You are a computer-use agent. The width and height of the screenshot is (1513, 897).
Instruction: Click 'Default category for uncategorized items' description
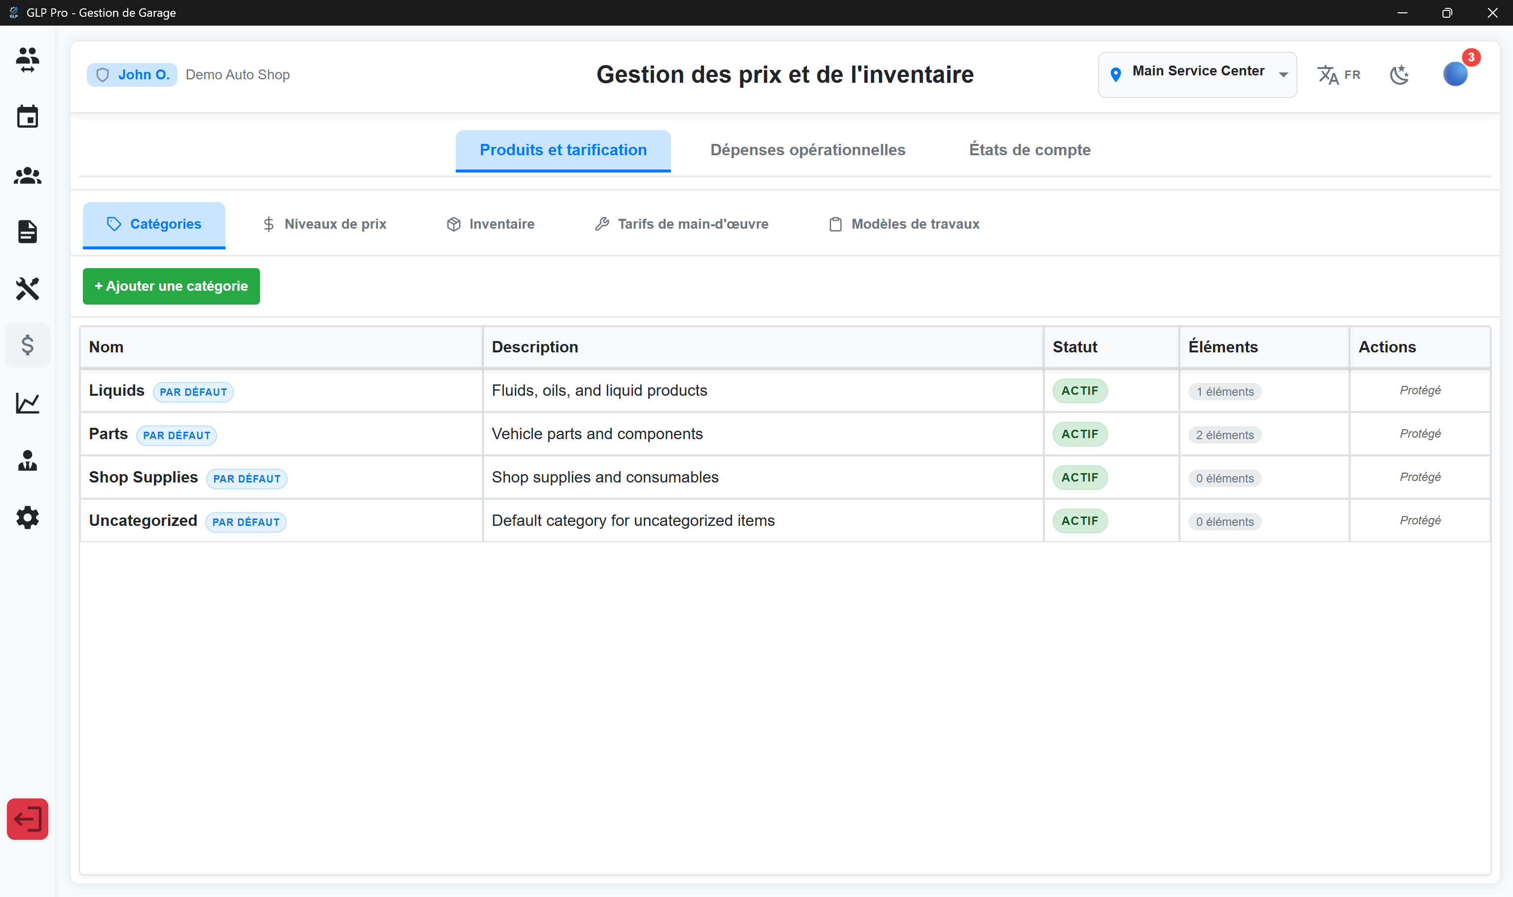tap(633, 521)
